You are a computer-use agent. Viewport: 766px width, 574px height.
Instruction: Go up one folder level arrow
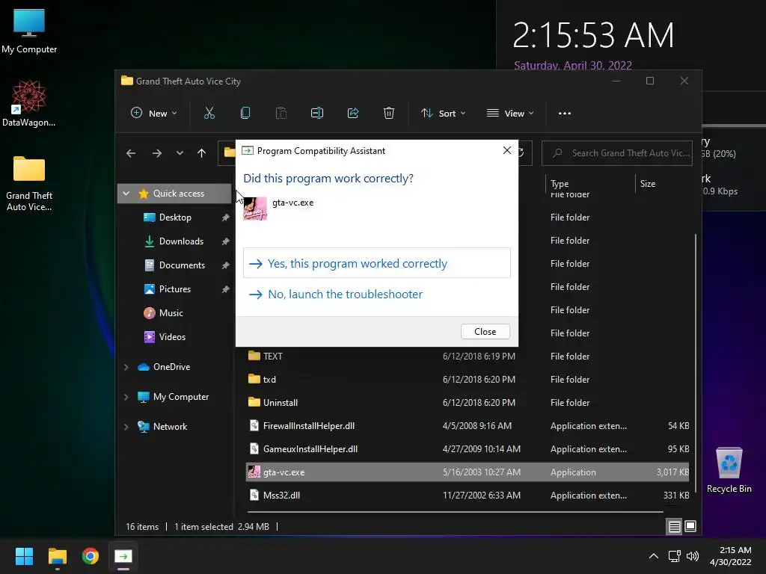tap(202, 153)
